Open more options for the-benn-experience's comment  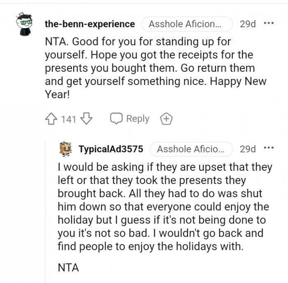point(269,24)
